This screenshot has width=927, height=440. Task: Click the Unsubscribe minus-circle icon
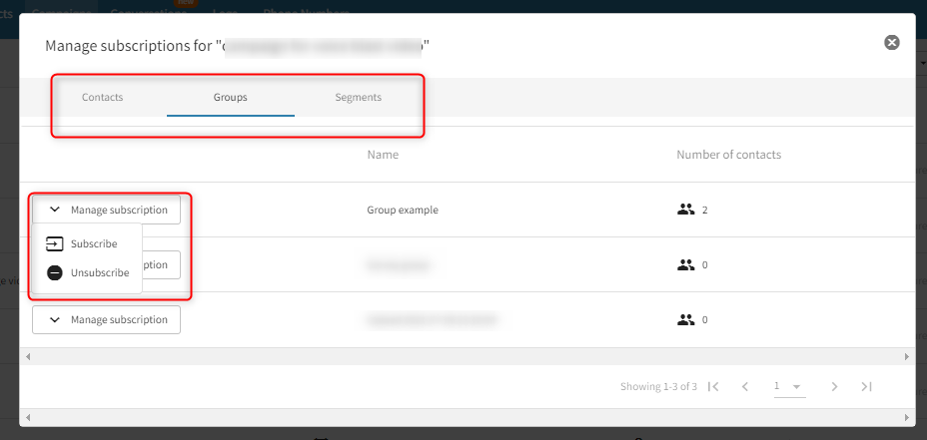pos(55,272)
